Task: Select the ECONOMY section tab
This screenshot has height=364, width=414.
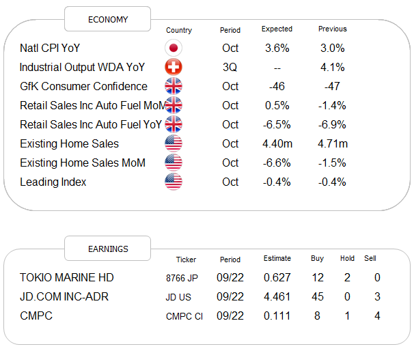Action: (108, 19)
